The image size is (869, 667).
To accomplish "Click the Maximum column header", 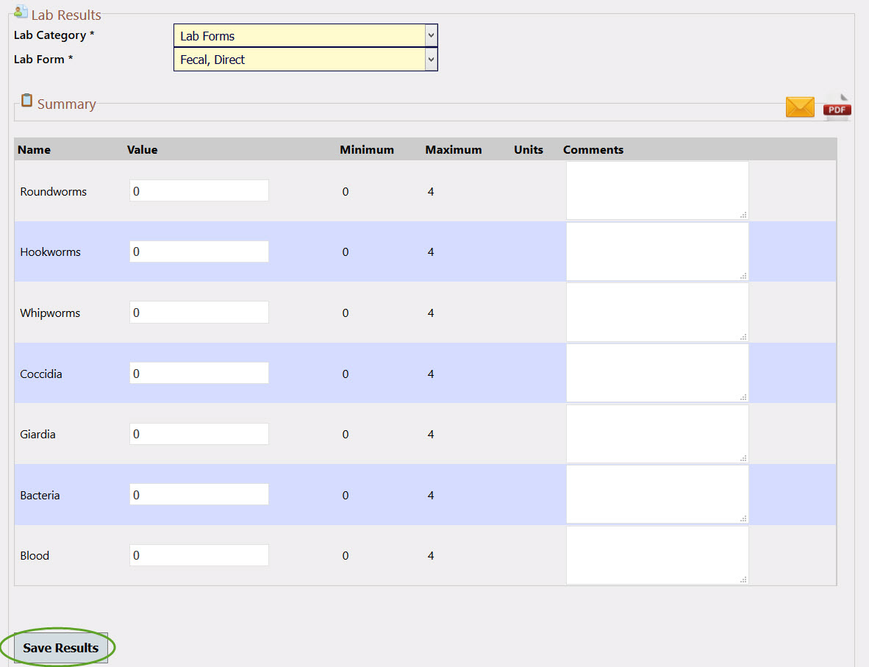I will pos(454,150).
